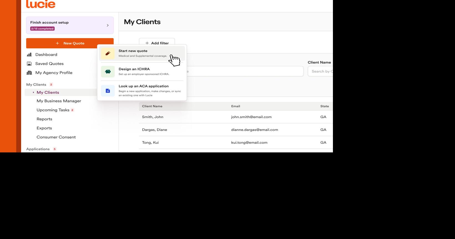
Task: Click the Client Name search field
Action: point(320,71)
